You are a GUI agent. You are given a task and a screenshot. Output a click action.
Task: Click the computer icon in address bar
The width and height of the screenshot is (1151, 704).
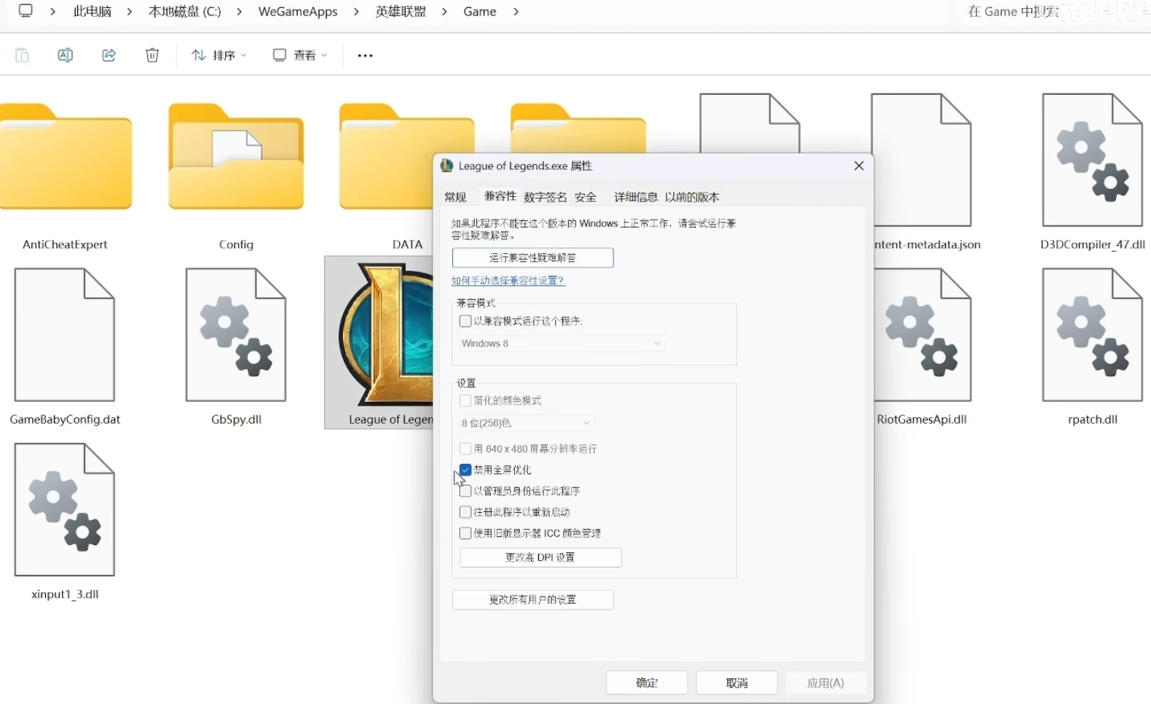(x=26, y=11)
